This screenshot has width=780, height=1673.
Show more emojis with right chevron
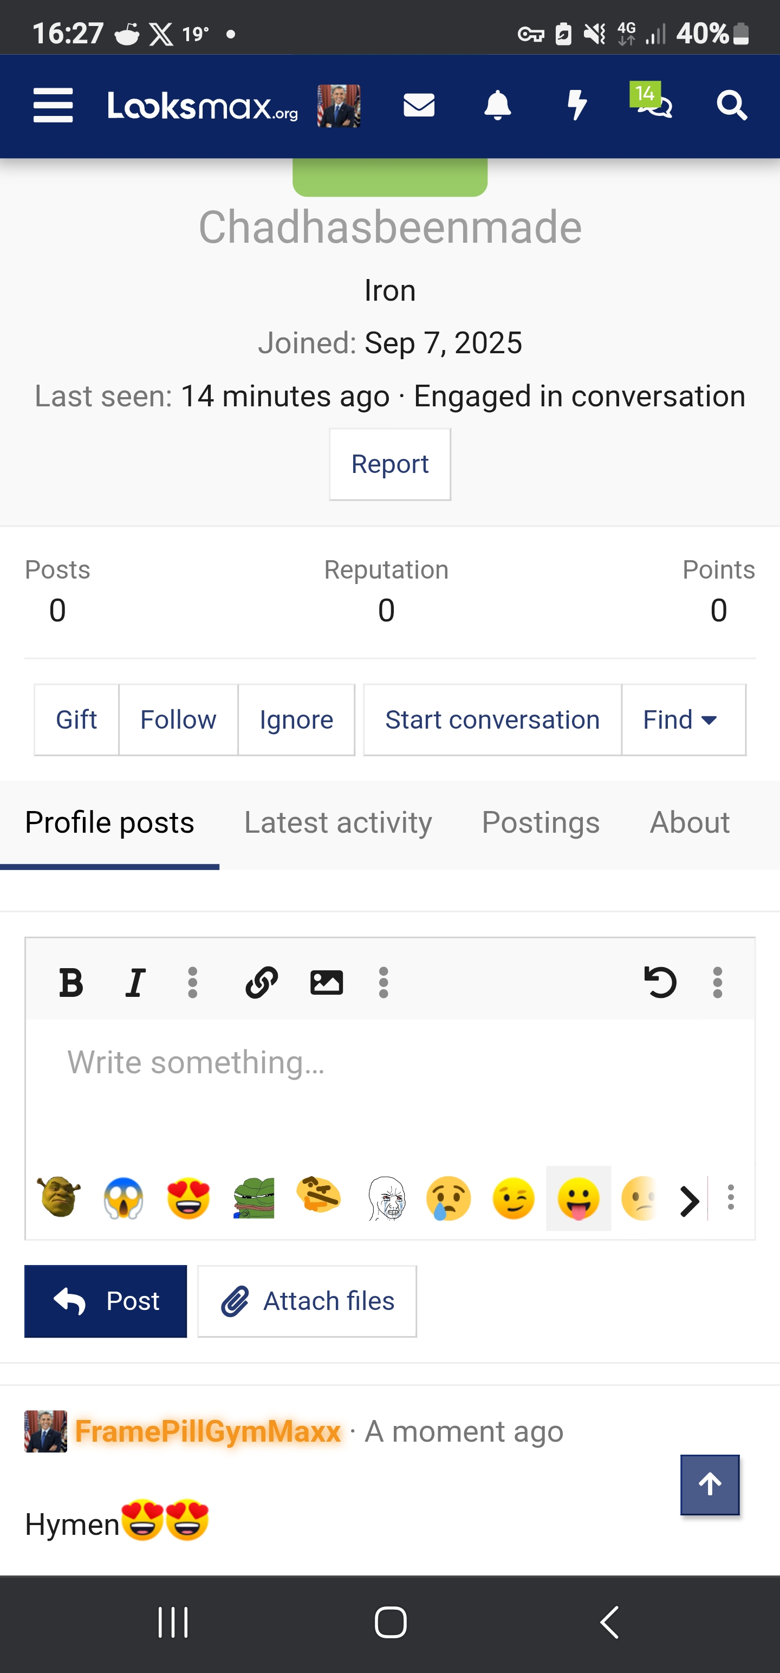(x=689, y=1200)
